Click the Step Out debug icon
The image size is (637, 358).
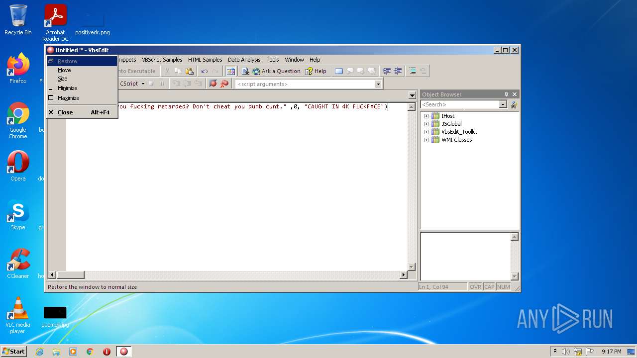(x=199, y=84)
